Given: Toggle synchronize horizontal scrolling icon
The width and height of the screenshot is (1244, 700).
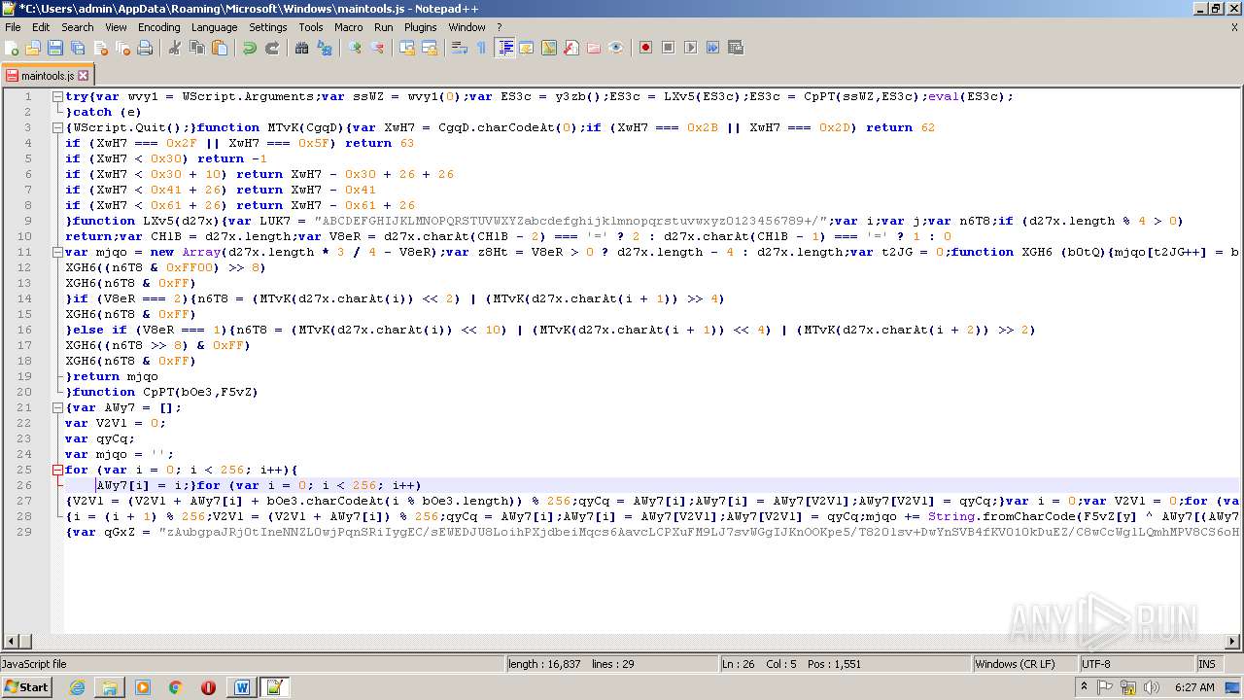Looking at the screenshot, I should pyautogui.click(x=430, y=48).
